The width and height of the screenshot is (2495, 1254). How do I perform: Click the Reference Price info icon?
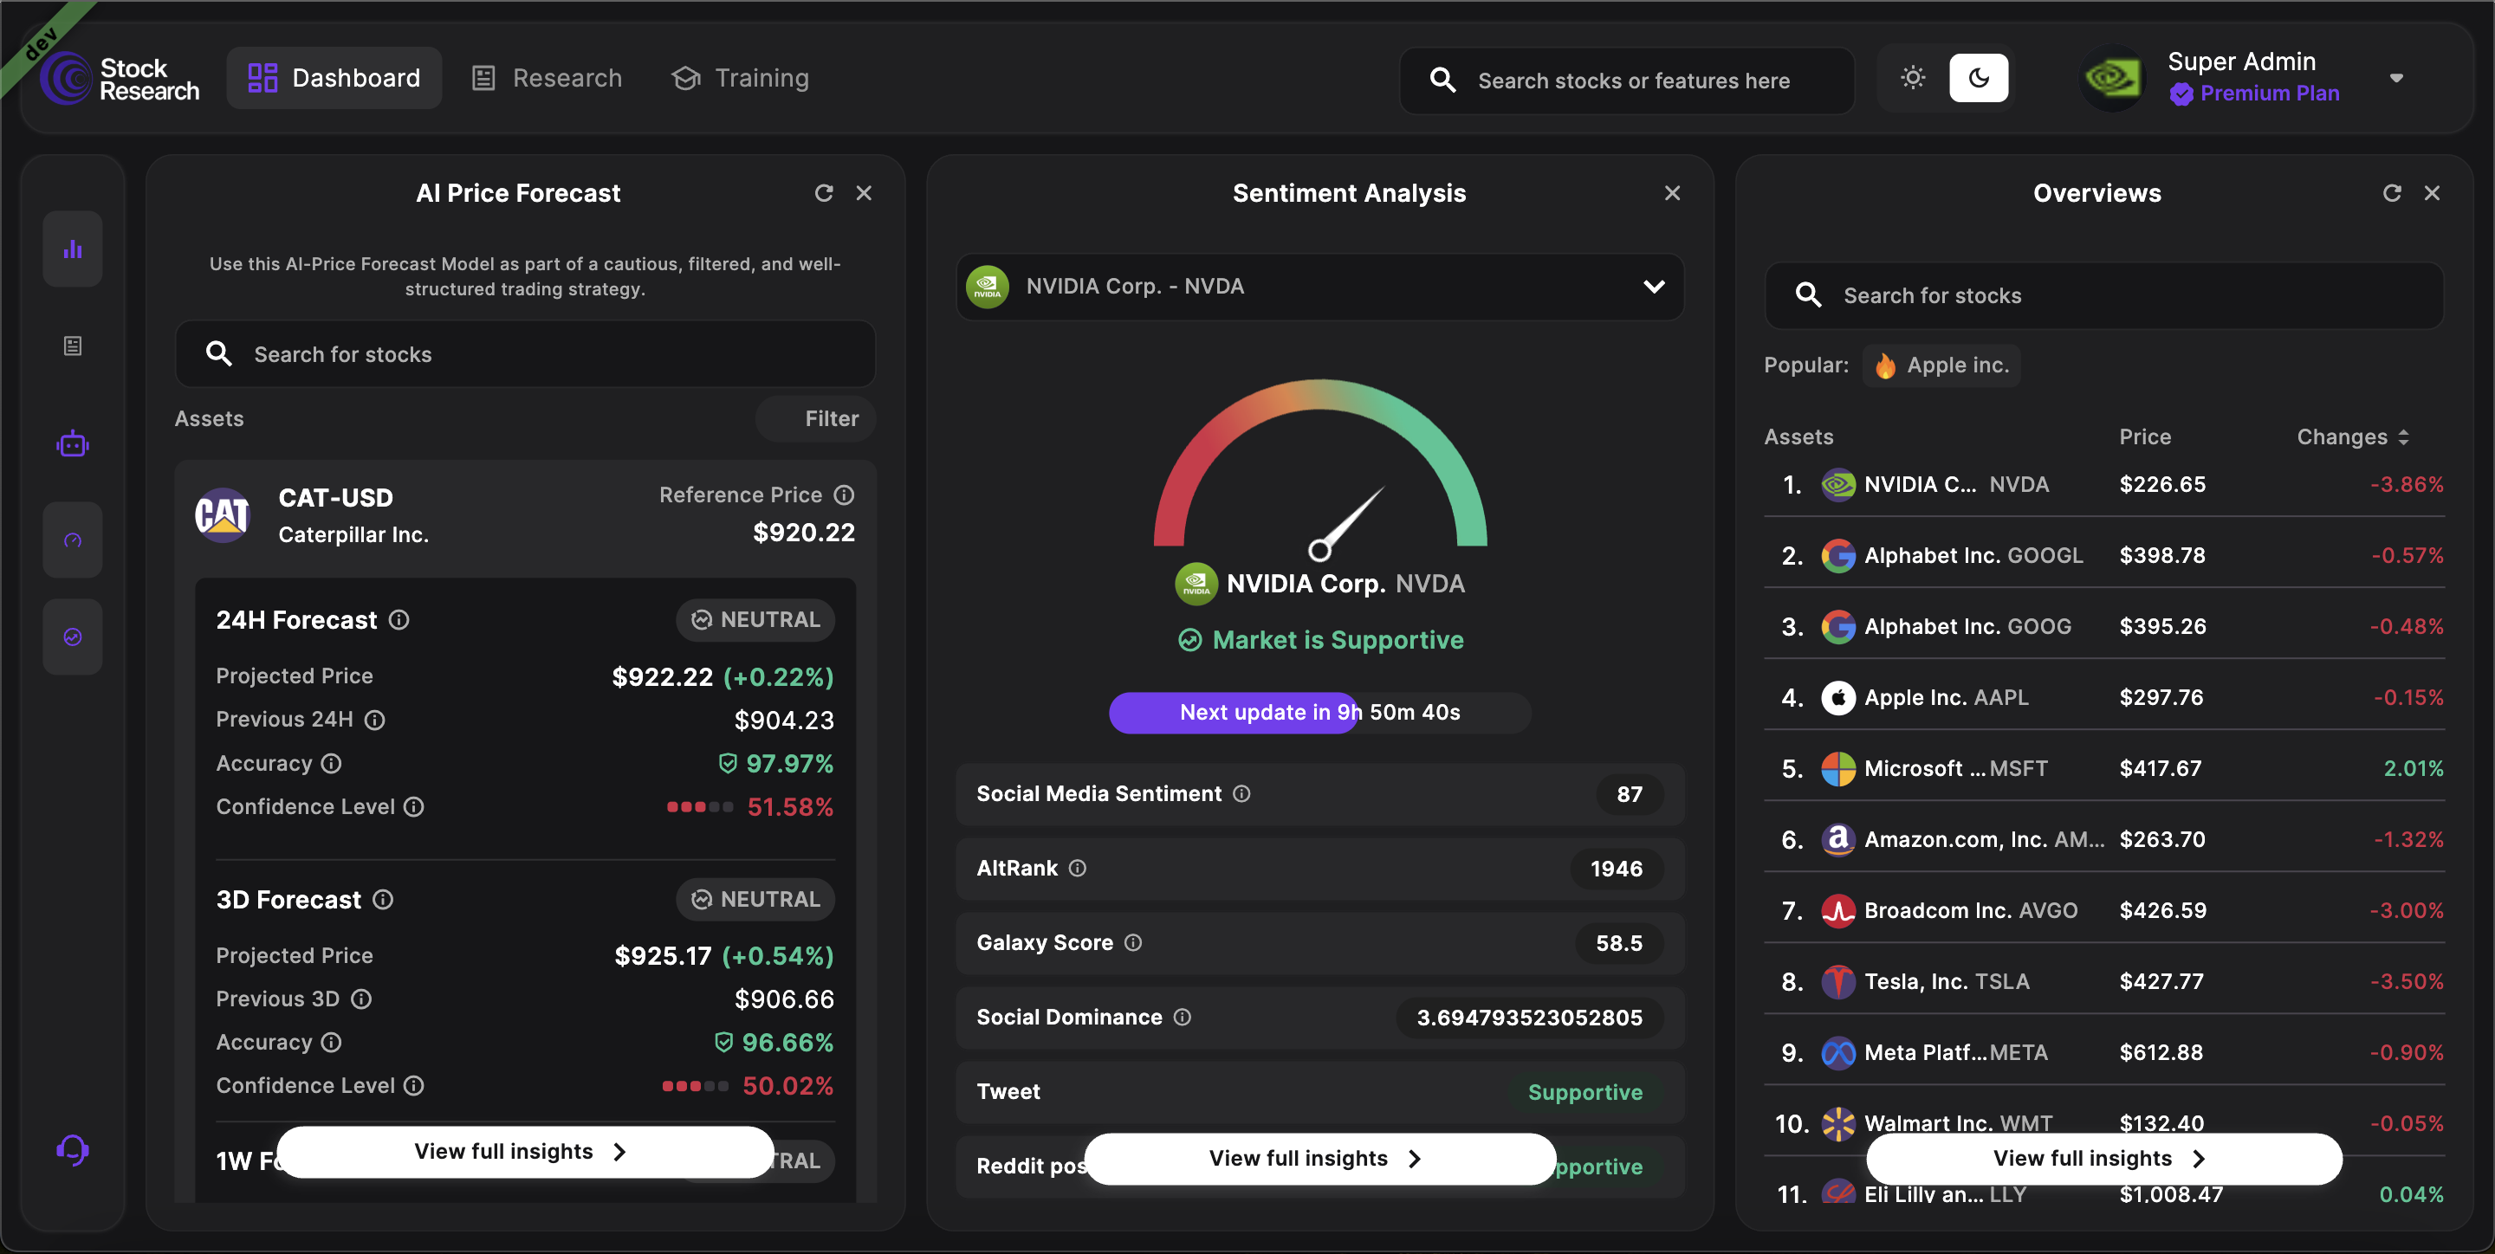[x=845, y=494]
